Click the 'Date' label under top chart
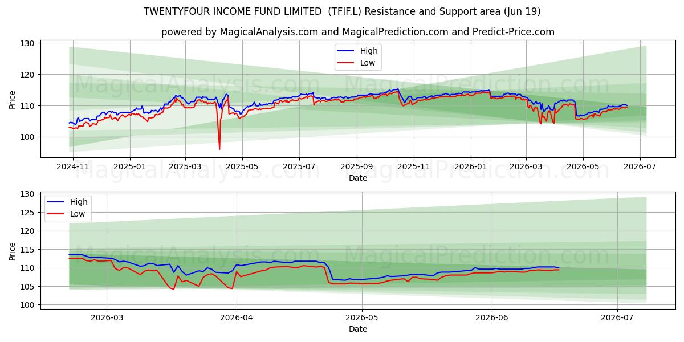 pos(358,178)
